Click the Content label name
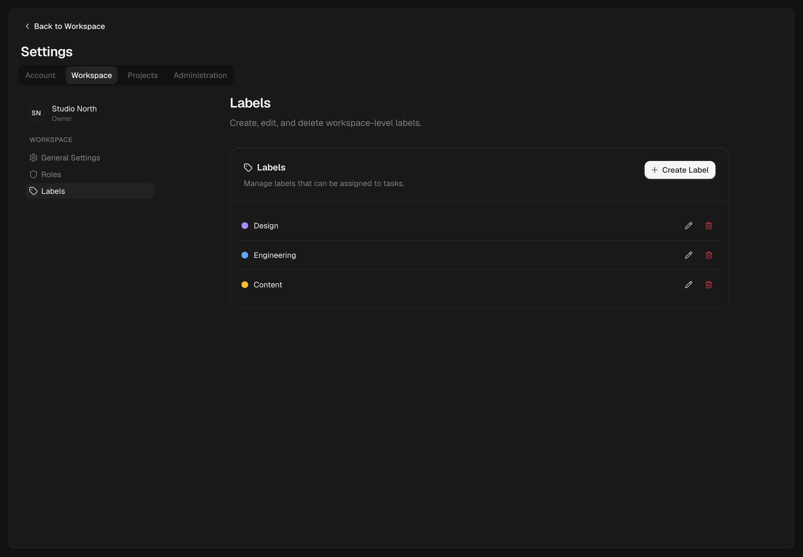The height and width of the screenshot is (557, 803). pyautogui.click(x=268, y=285)
